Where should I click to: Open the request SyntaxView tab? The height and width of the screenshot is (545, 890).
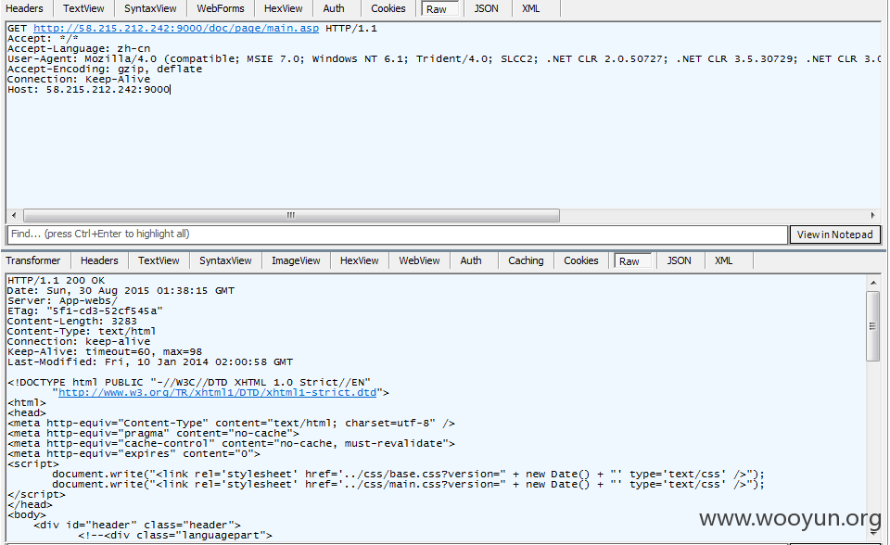point(150,8)
